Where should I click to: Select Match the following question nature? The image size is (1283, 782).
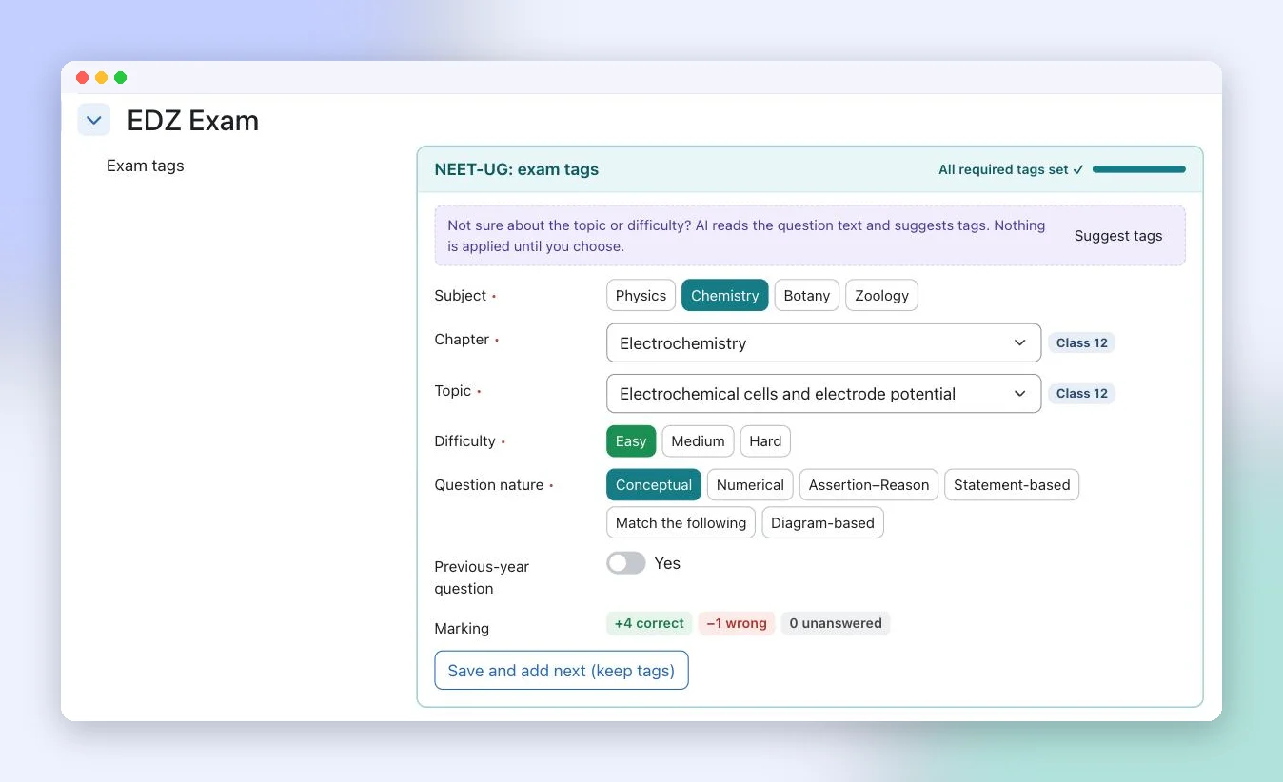[x=681, y=522]
